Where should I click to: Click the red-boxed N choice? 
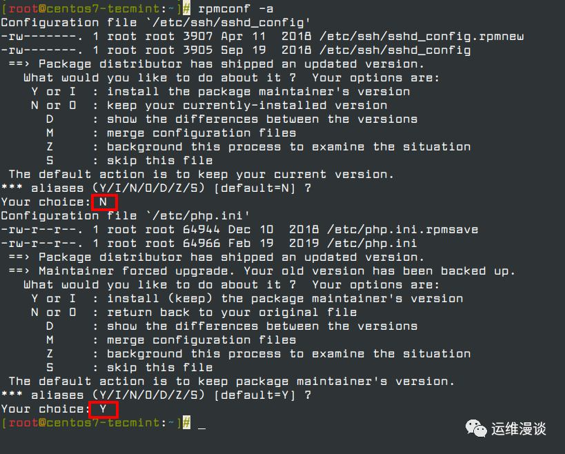103,202
